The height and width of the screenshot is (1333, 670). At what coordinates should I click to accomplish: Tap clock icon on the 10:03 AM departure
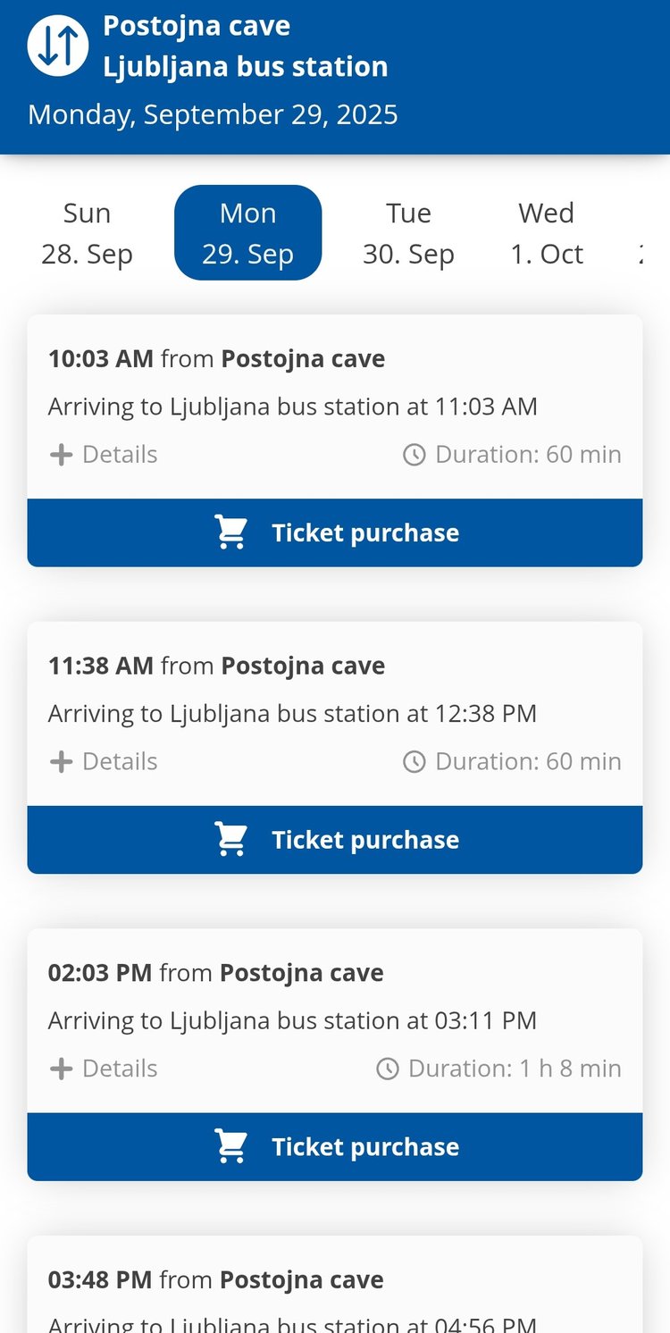tap(415, 455)
